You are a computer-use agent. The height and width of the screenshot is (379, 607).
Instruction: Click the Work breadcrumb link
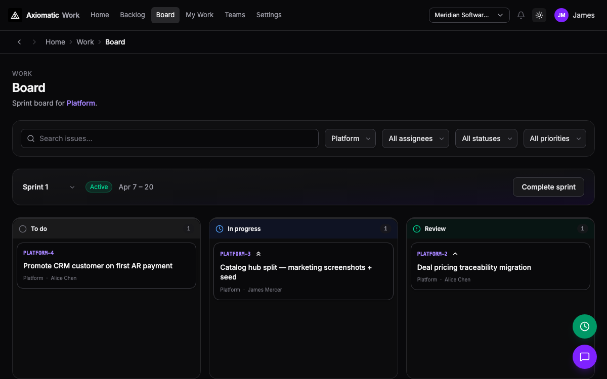(x=85, y=42)
